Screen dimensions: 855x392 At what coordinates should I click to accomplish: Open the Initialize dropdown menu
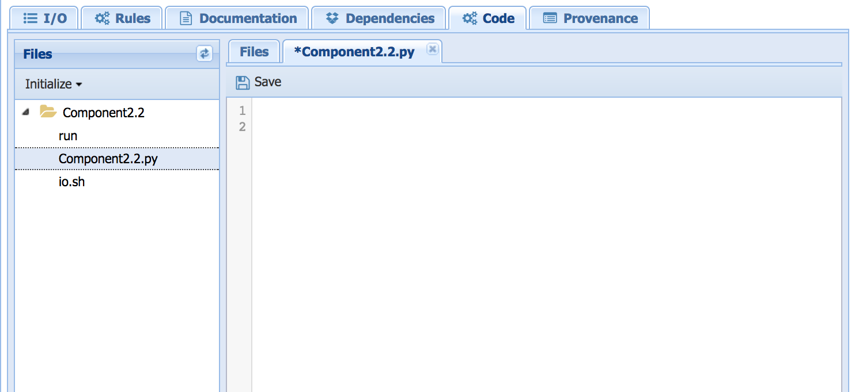coord(53,84)
